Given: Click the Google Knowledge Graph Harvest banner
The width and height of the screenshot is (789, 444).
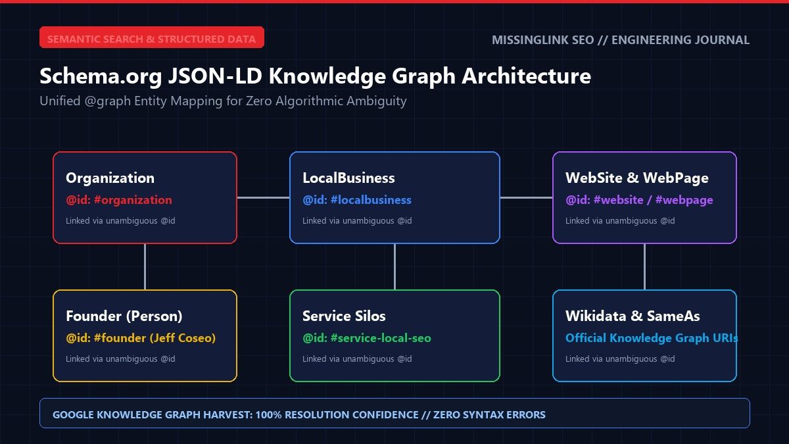Looking at the screenshot, I should [394, 413].
